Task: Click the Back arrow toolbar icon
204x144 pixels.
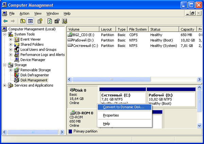Action: [x=5, y=21]
